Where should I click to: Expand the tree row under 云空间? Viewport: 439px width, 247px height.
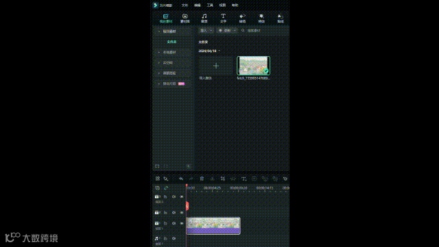point(159,73)
